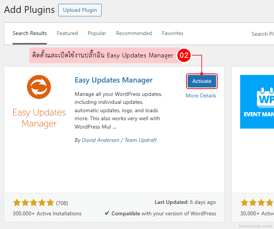Go to the Recommended tab
The width and height of the screenshot is (274, 229).
point(134,33)
